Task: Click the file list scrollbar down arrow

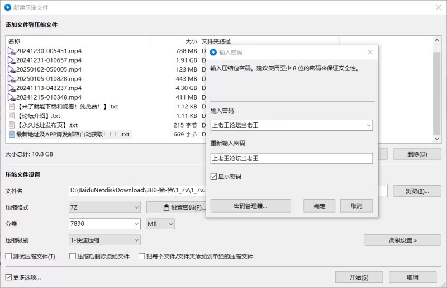Action: click(x=436, y=139)
